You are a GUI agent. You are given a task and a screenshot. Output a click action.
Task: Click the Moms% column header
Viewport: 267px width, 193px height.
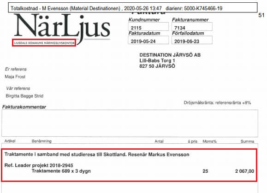coord(210,141)
